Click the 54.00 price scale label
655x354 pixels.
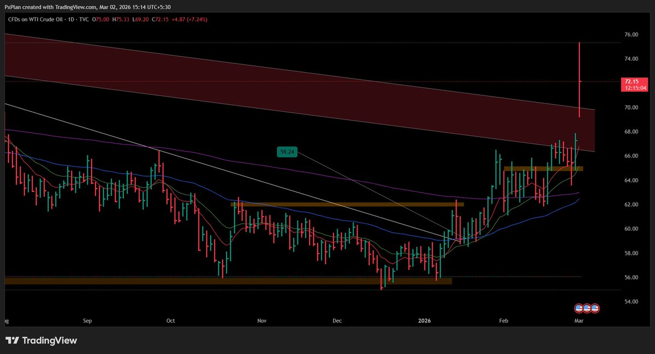click(631, 302)
